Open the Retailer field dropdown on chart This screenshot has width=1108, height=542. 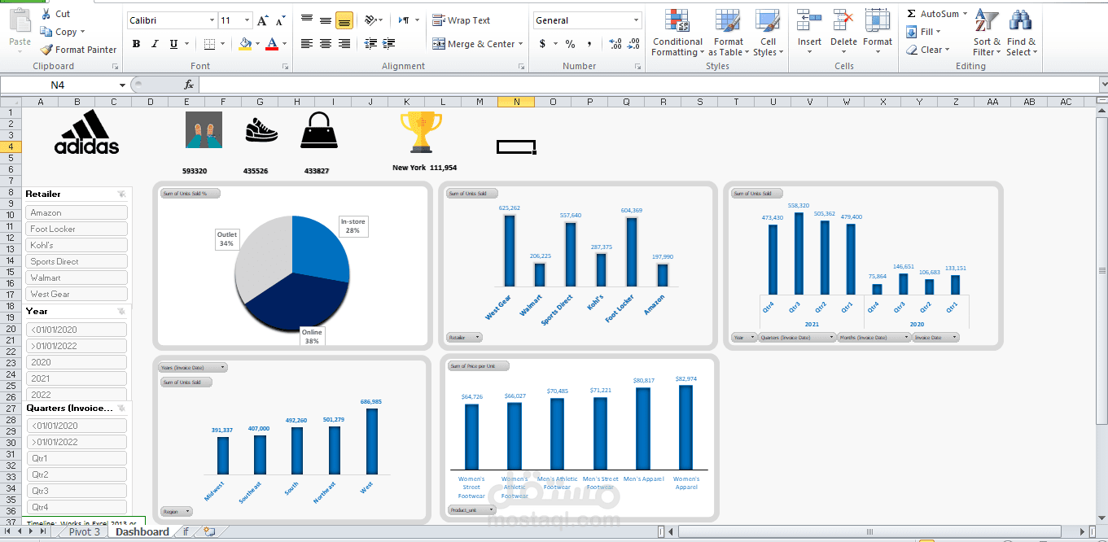click(x=464, y=337)
